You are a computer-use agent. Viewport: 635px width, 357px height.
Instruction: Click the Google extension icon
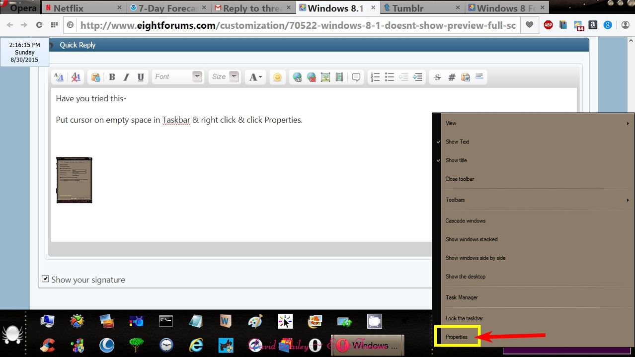click(608, 25)
